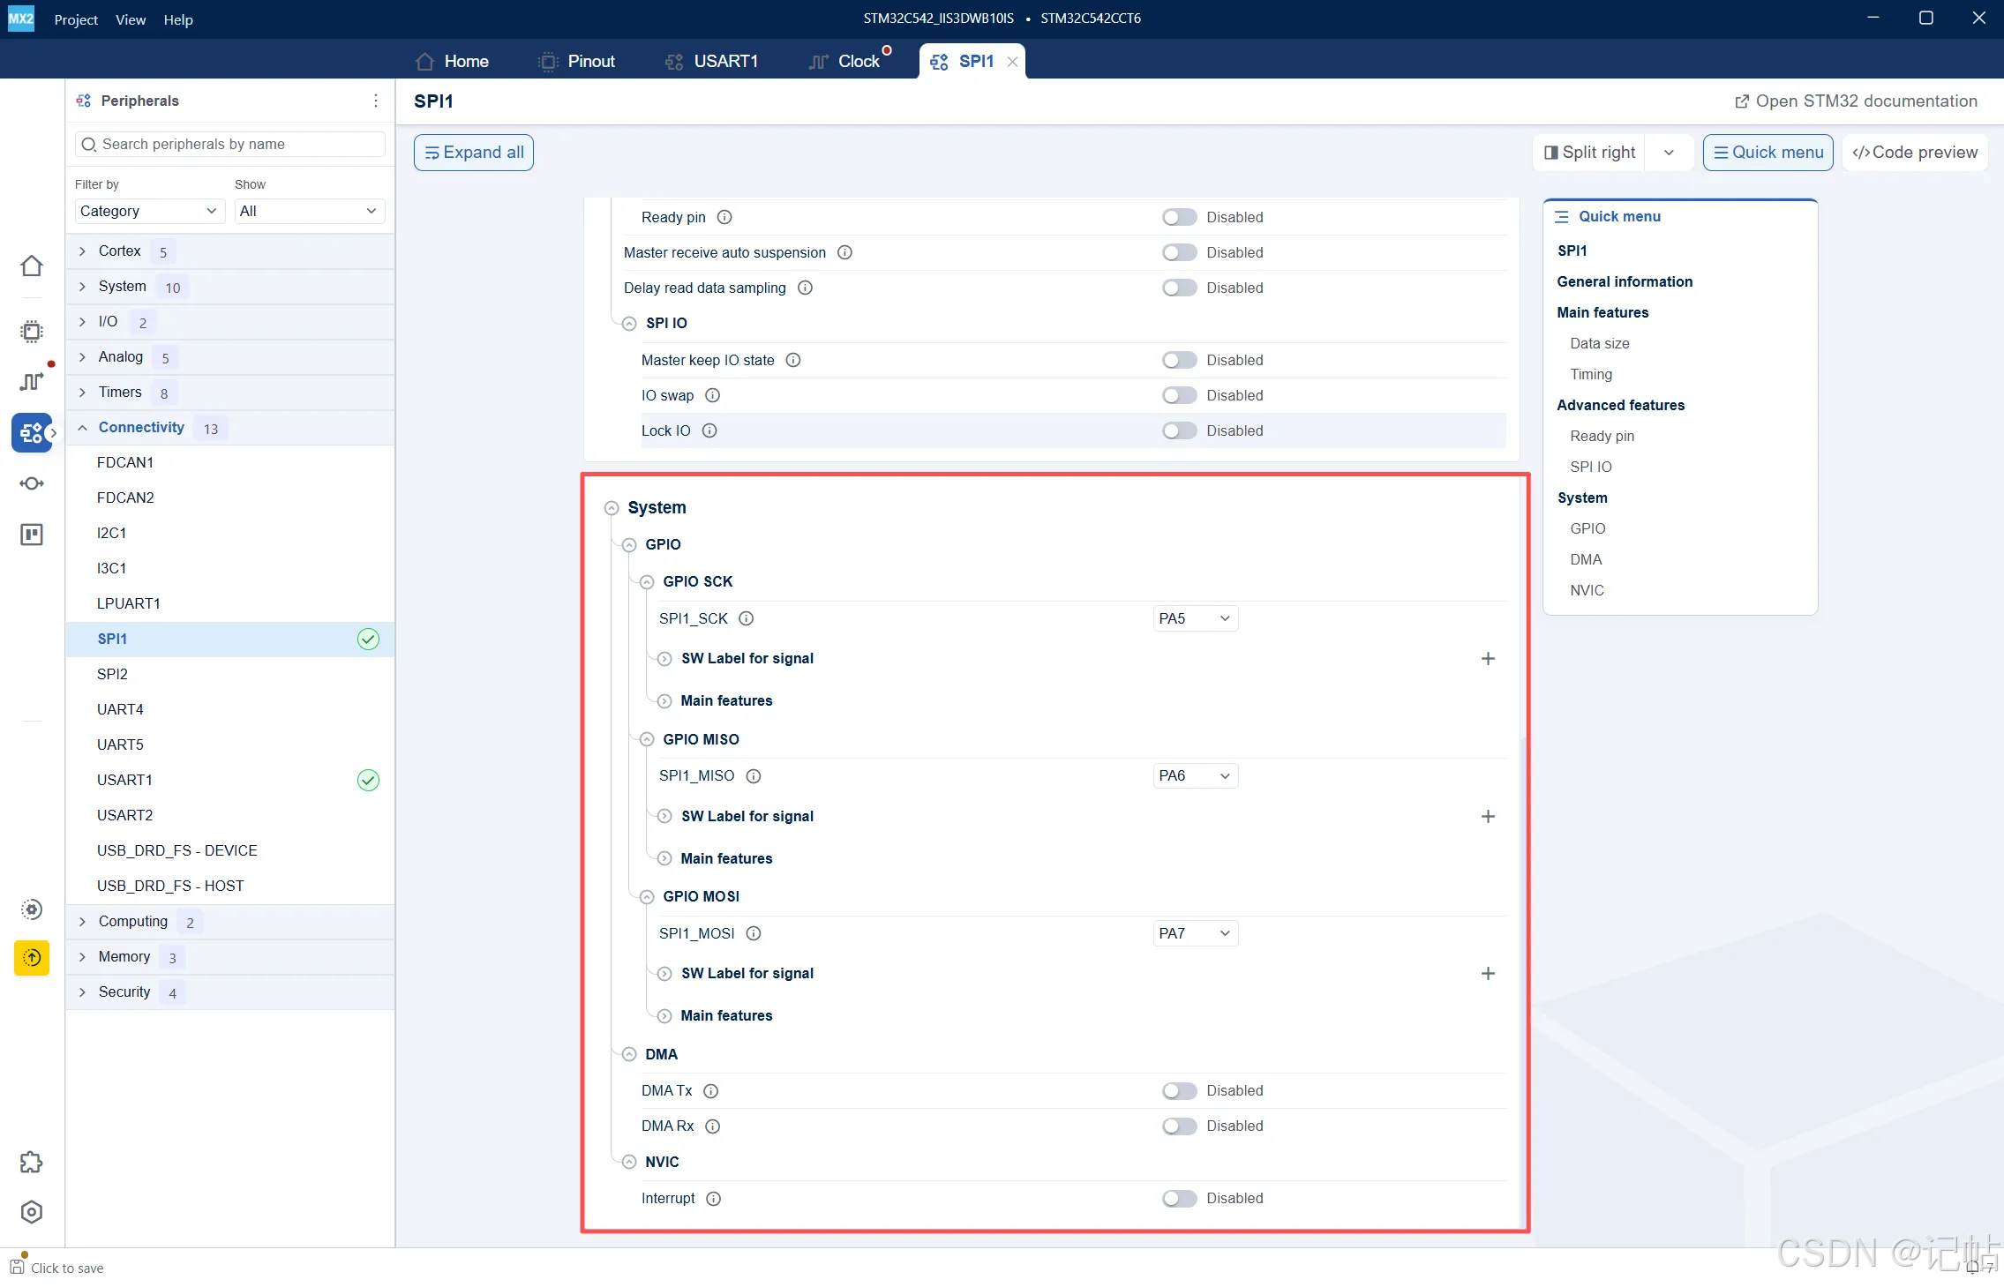This screenshot has width=2004, height=1287.
Task: Open the Split right dropdown arrow
Action: click(x=1669, y=153)
